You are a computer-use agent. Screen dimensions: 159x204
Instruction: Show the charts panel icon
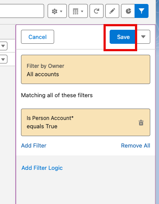(128, 11)
